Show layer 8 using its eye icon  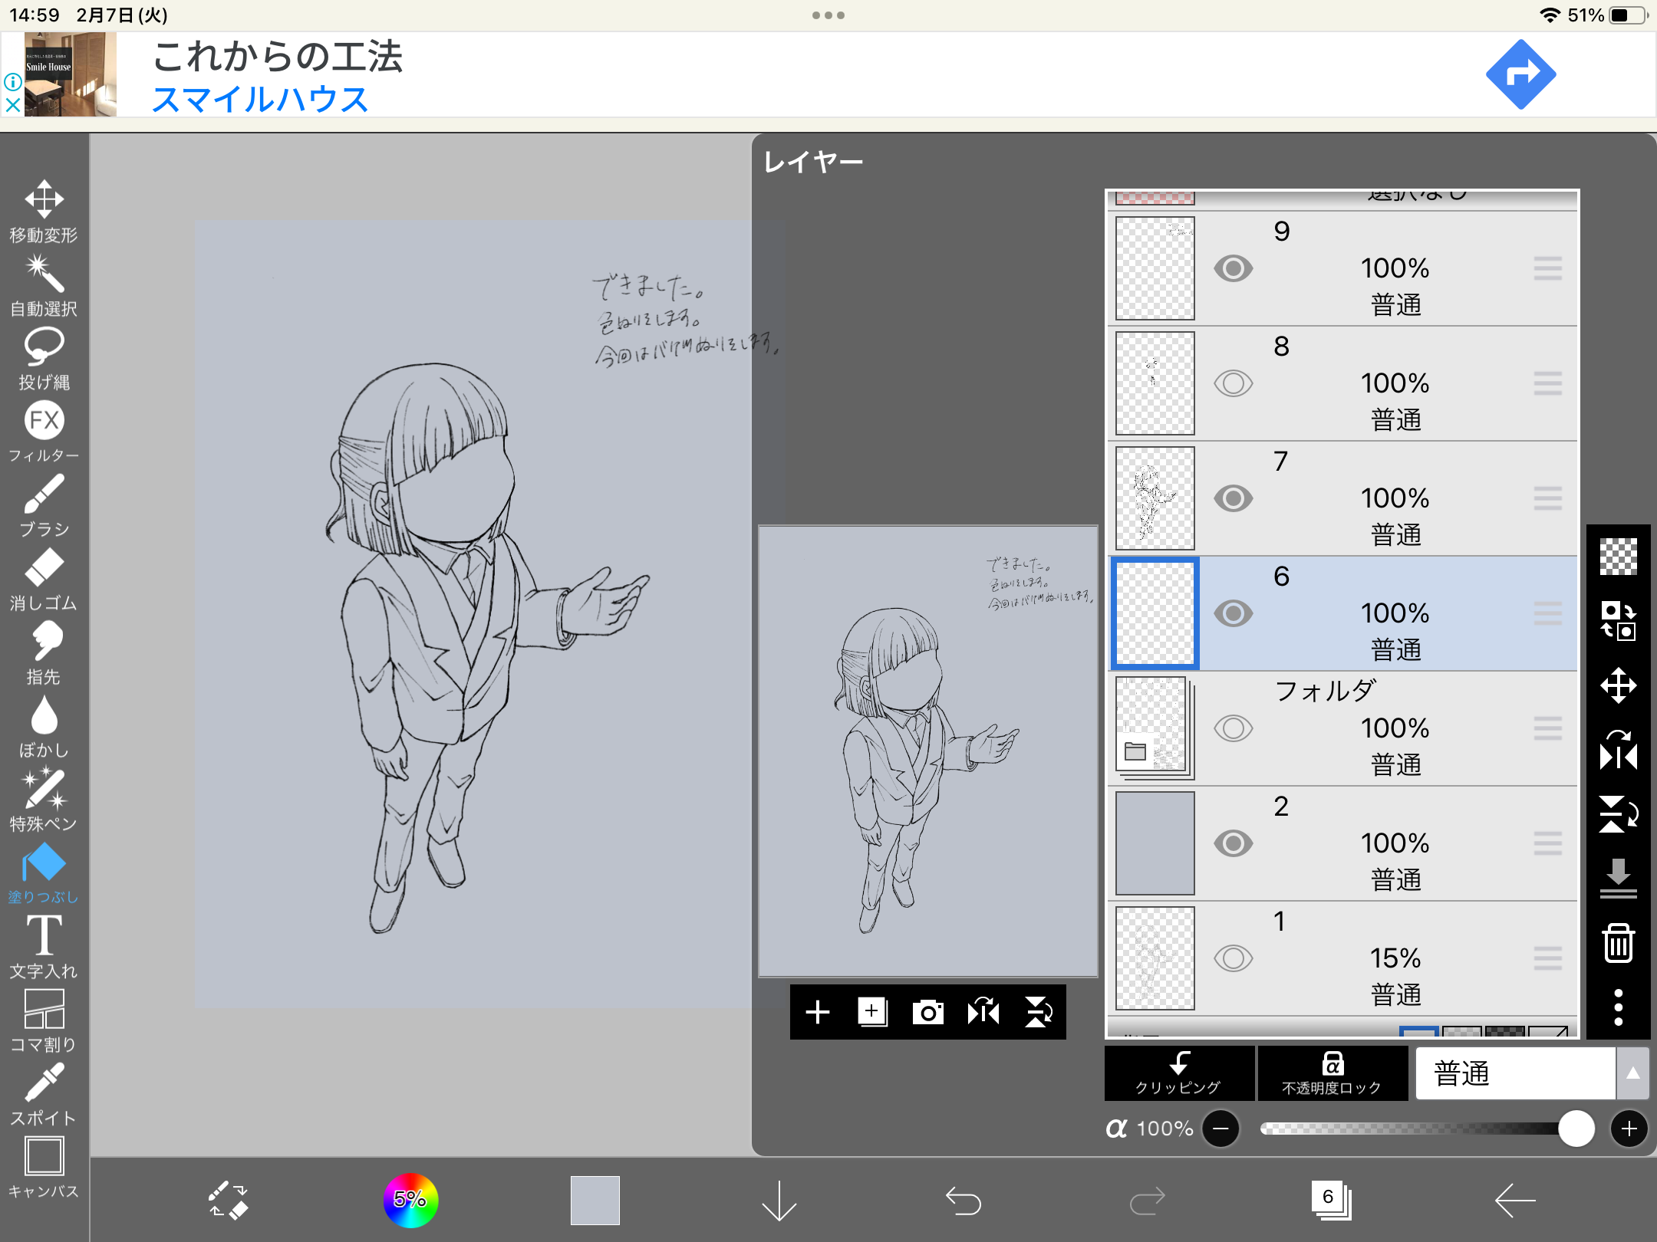pos(1233,383)
